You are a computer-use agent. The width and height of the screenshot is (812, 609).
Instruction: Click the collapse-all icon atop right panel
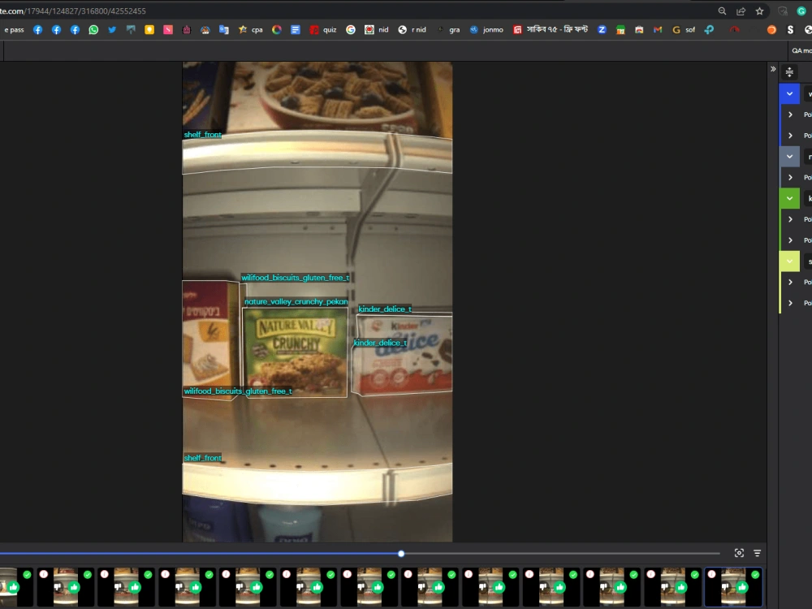coord(789,72)
